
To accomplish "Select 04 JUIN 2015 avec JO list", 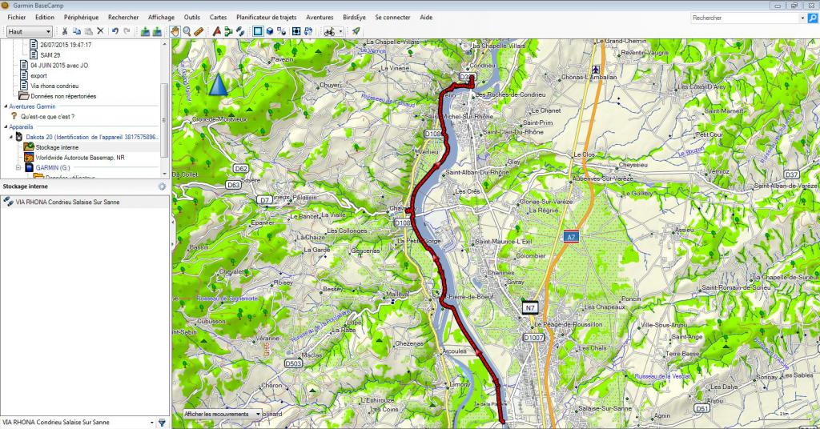I will (x=59, y=66).
